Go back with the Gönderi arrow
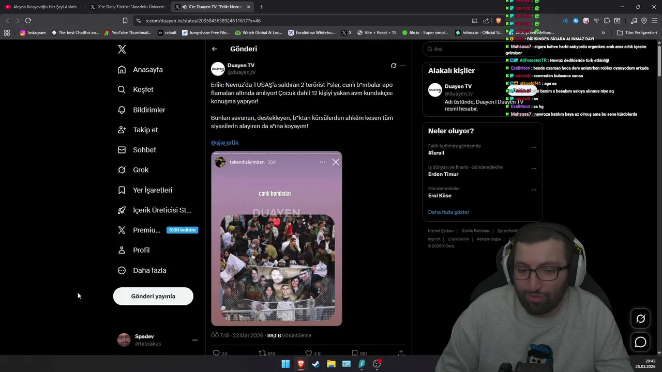 coord(215,49)
